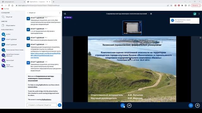
Task: Close the mail.google.com tab
Action: 24,2
